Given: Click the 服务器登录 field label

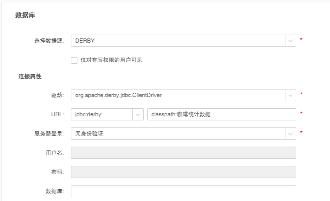Looking at the screenshot, I should click(49, 134).
